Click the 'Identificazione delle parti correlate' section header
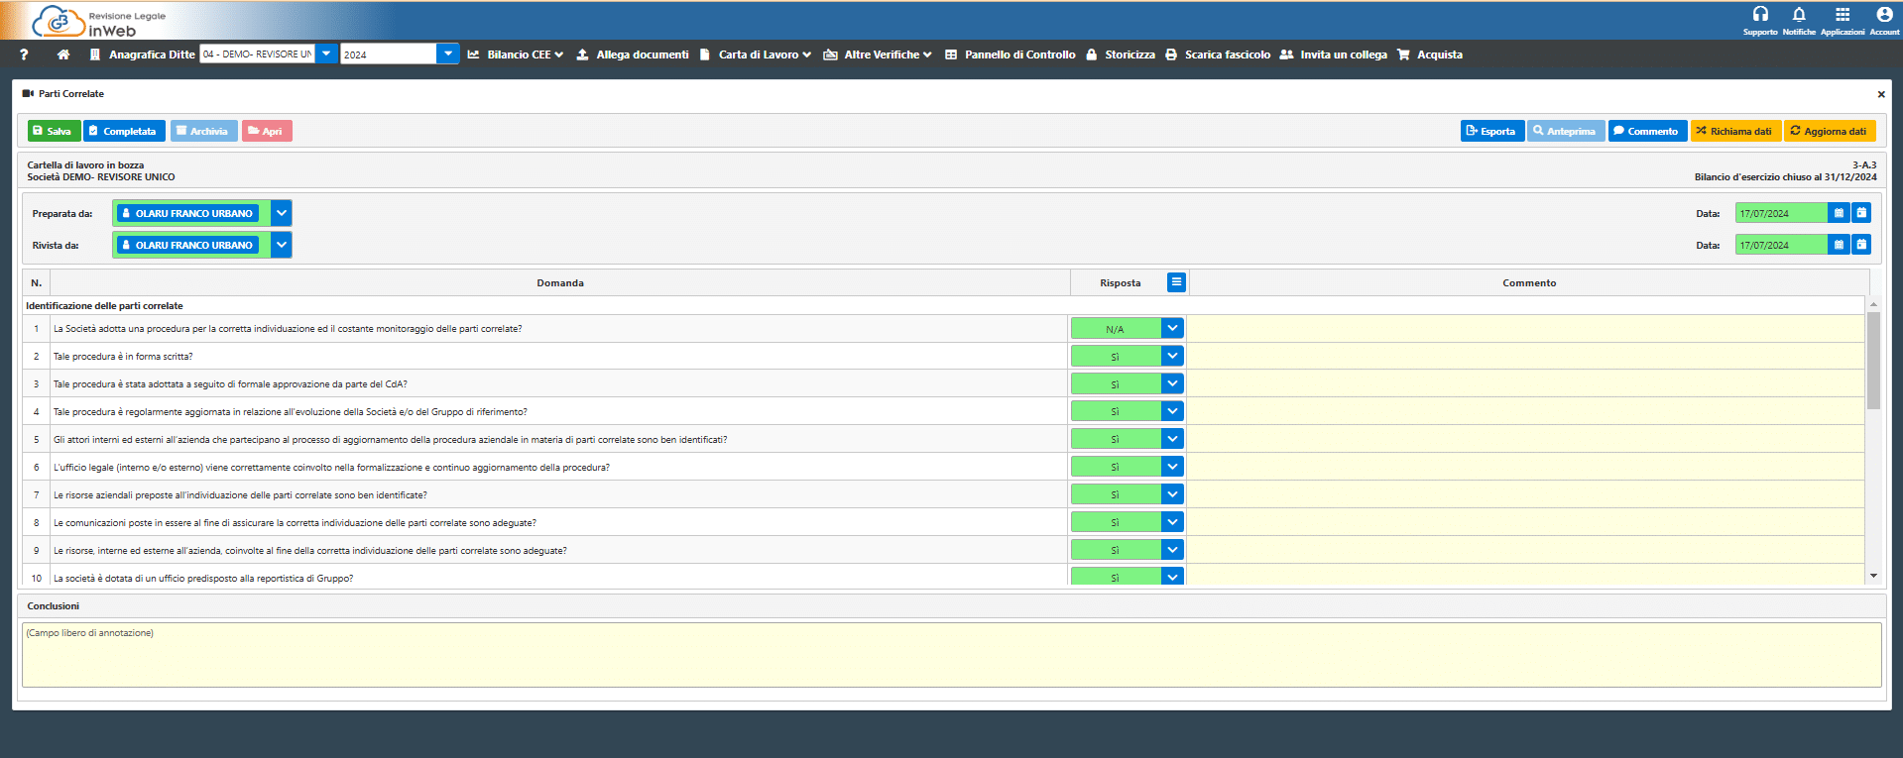This screenshot has width=1903, height=758. 104,306
